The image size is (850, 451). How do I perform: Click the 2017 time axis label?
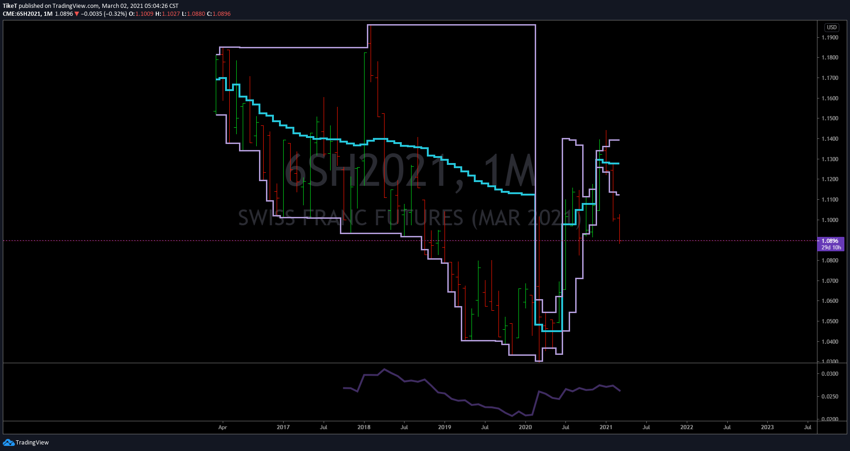pyautogui.click(x=283, y=427)
